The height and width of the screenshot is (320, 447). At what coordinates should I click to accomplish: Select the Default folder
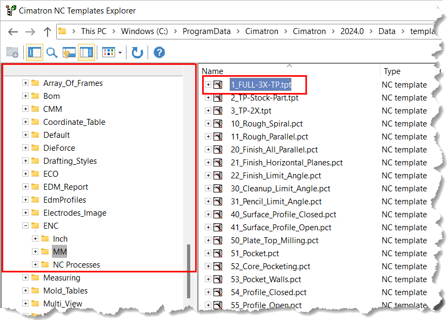56,135
